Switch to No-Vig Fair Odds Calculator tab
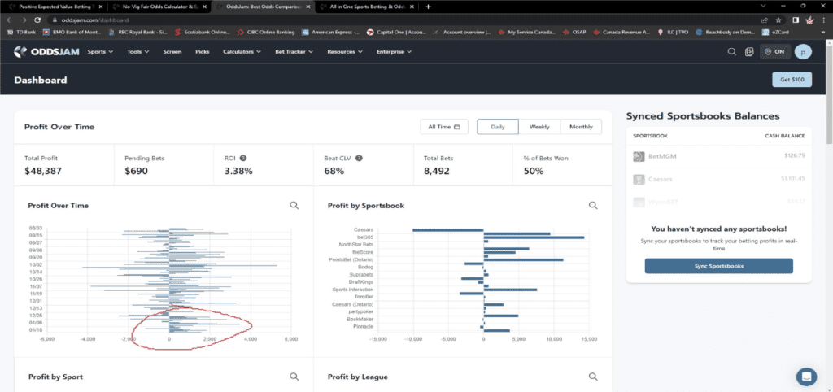This screenshot has height=392, width=833. (159, 7)
